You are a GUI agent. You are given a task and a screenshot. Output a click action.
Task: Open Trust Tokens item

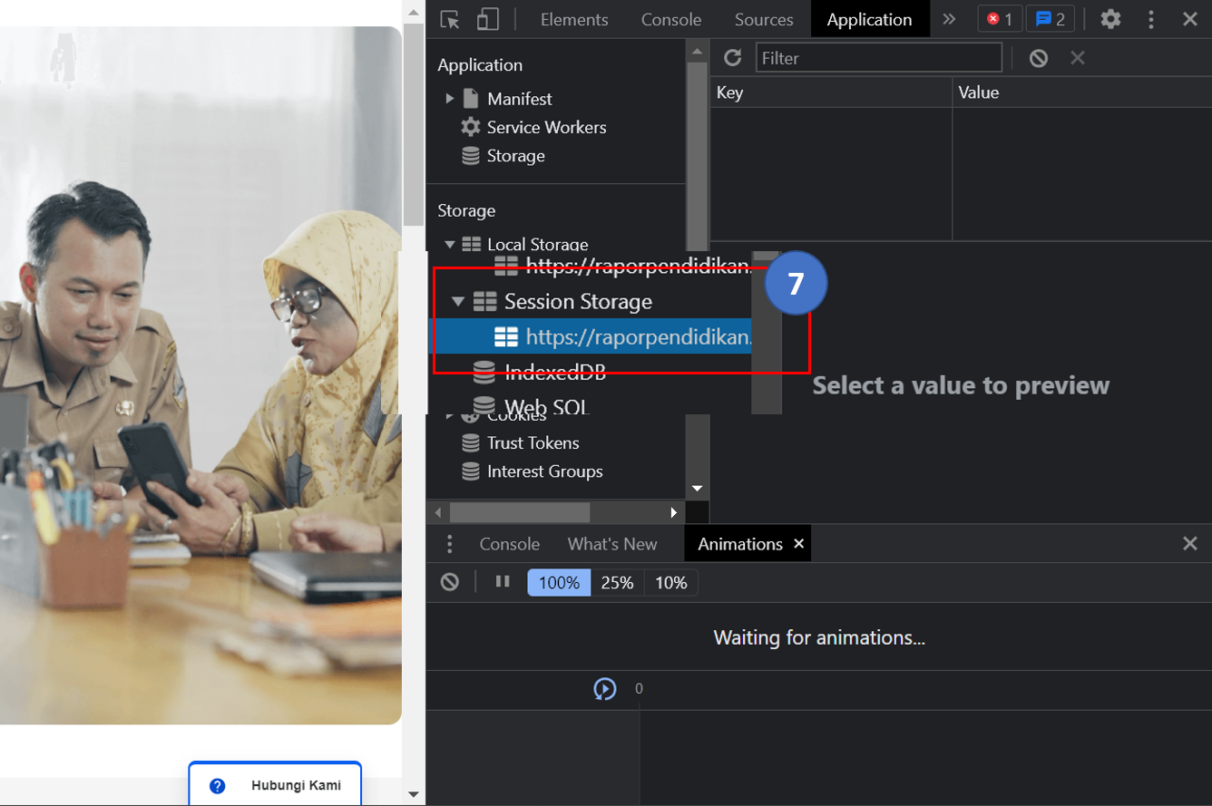coord(533,442)
